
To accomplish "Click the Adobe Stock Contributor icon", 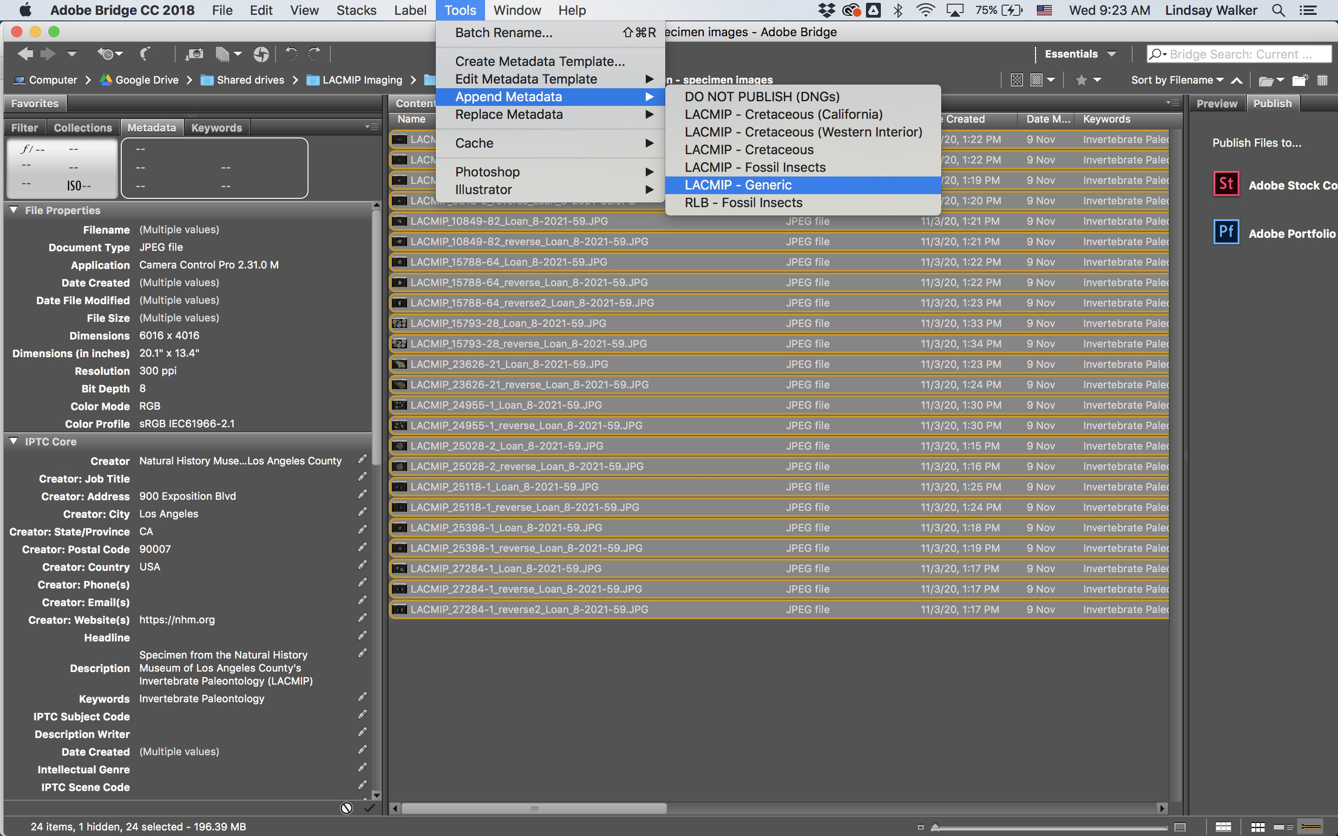I will point(1226,184).
